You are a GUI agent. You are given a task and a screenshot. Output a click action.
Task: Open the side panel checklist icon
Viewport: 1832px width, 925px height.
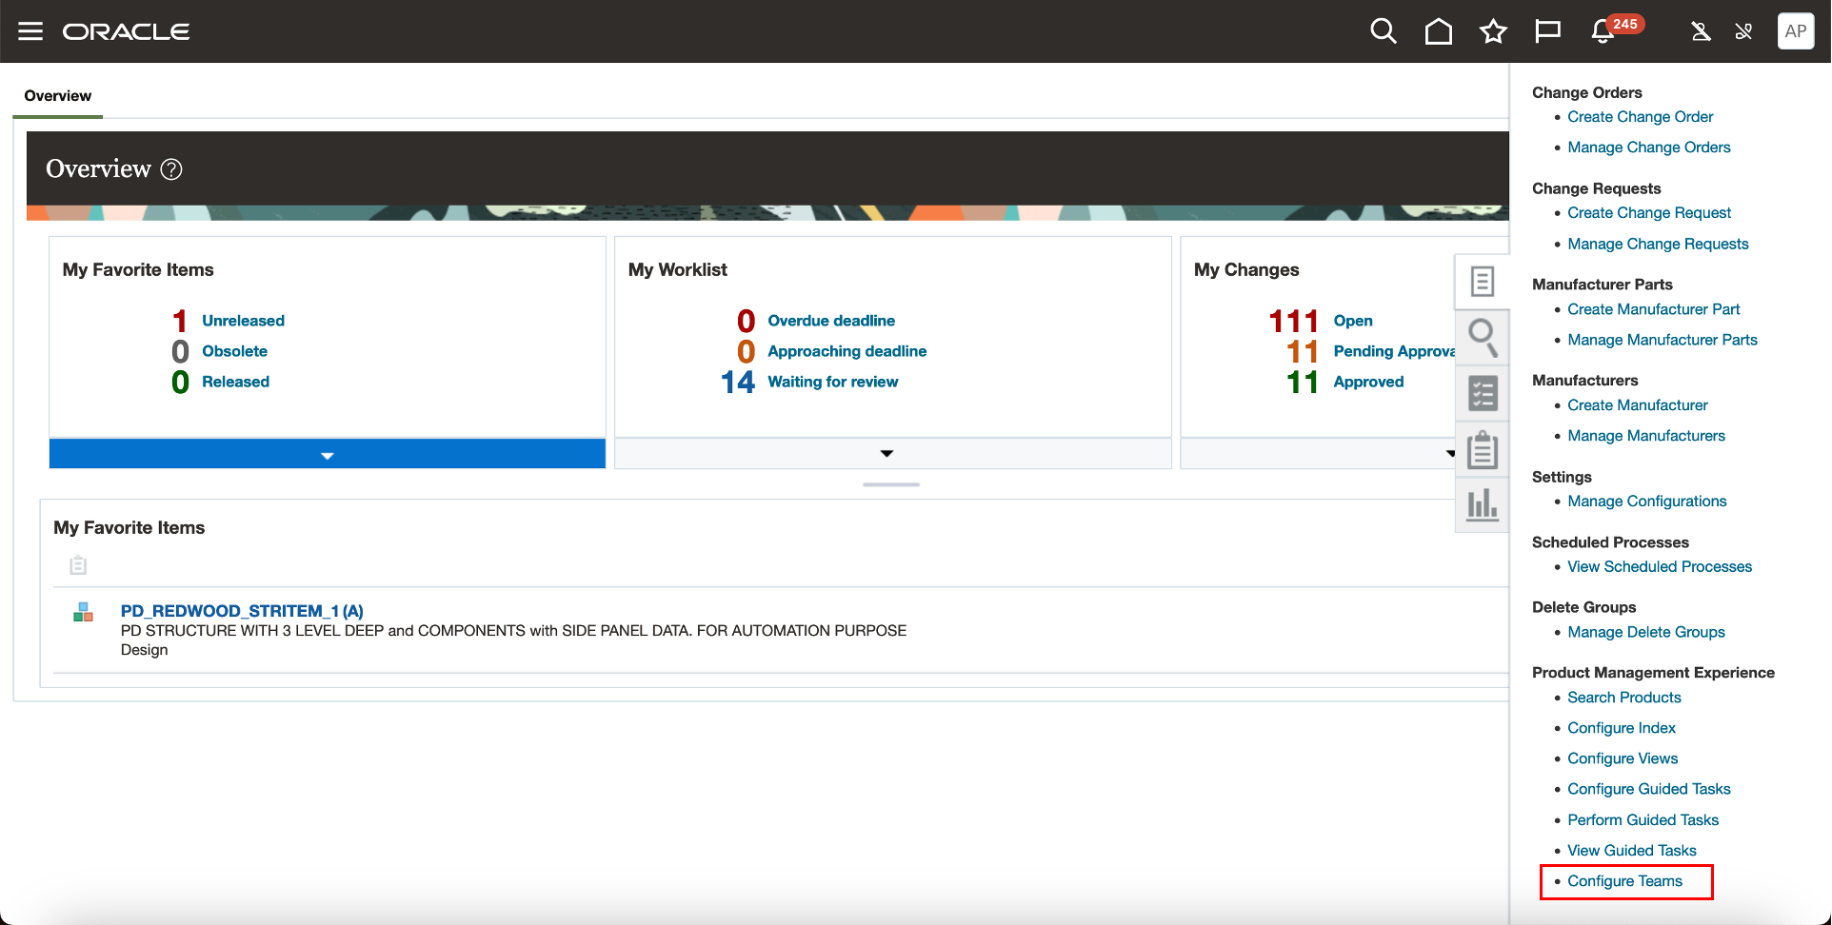[1483, 393]
